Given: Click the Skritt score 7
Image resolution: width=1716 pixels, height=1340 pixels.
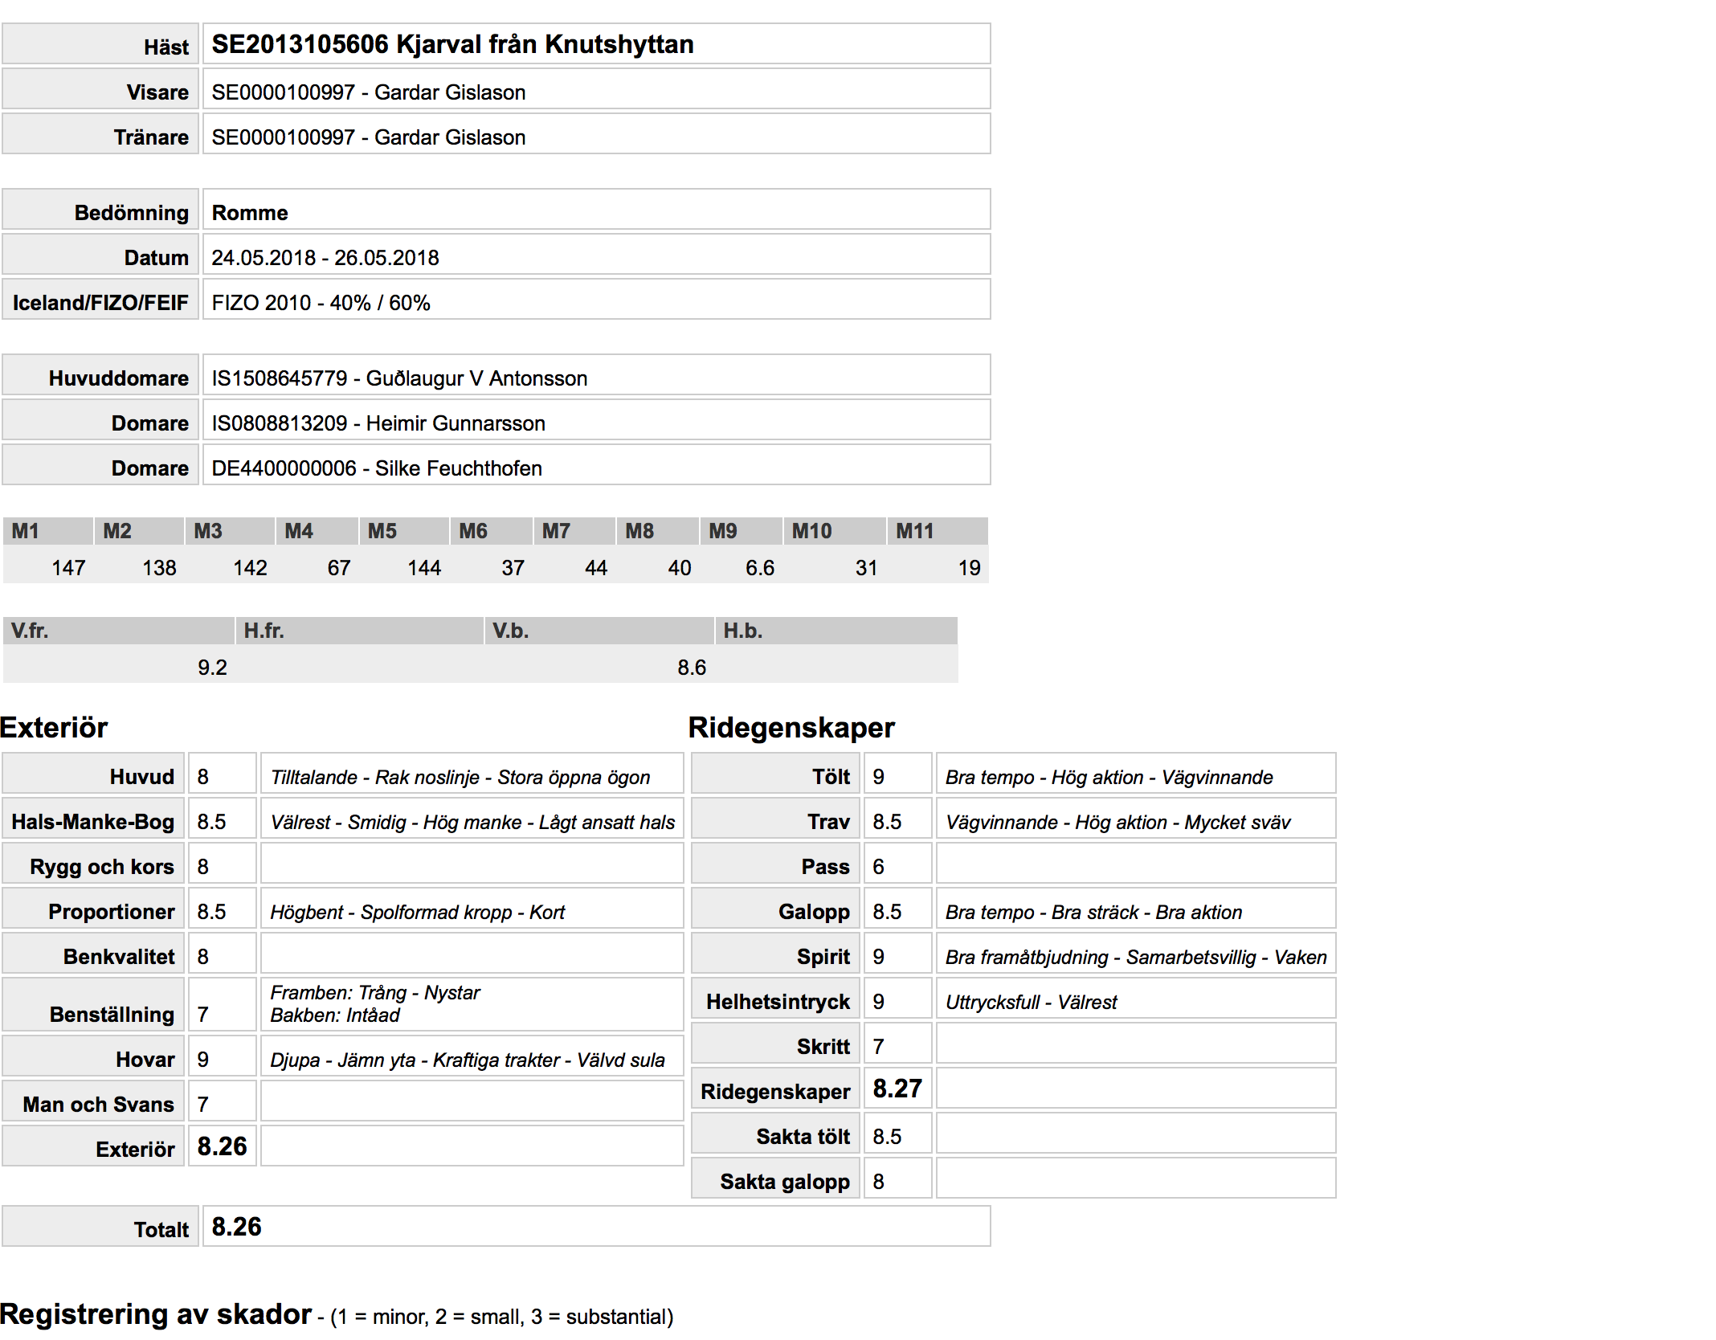Looking at the screenshot, I should (x=879, y=1047).
